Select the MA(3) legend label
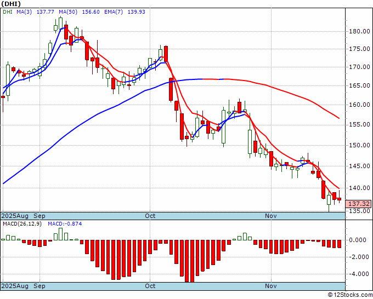 point(24,12)
